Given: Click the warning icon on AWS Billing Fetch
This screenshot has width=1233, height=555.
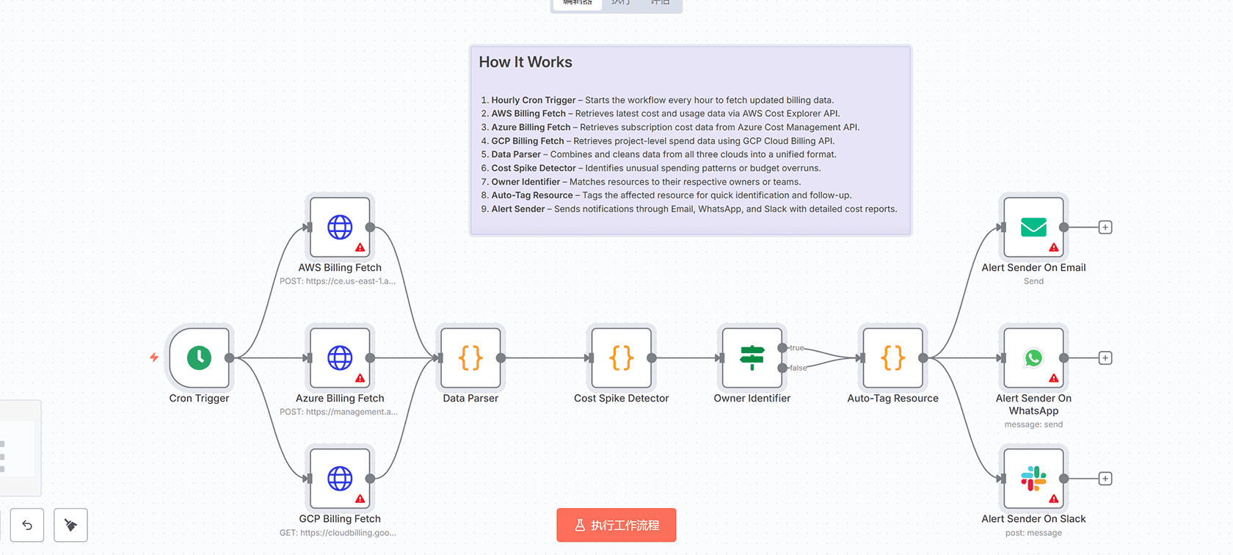Looking at the screenshot, I should pos(360,247).
